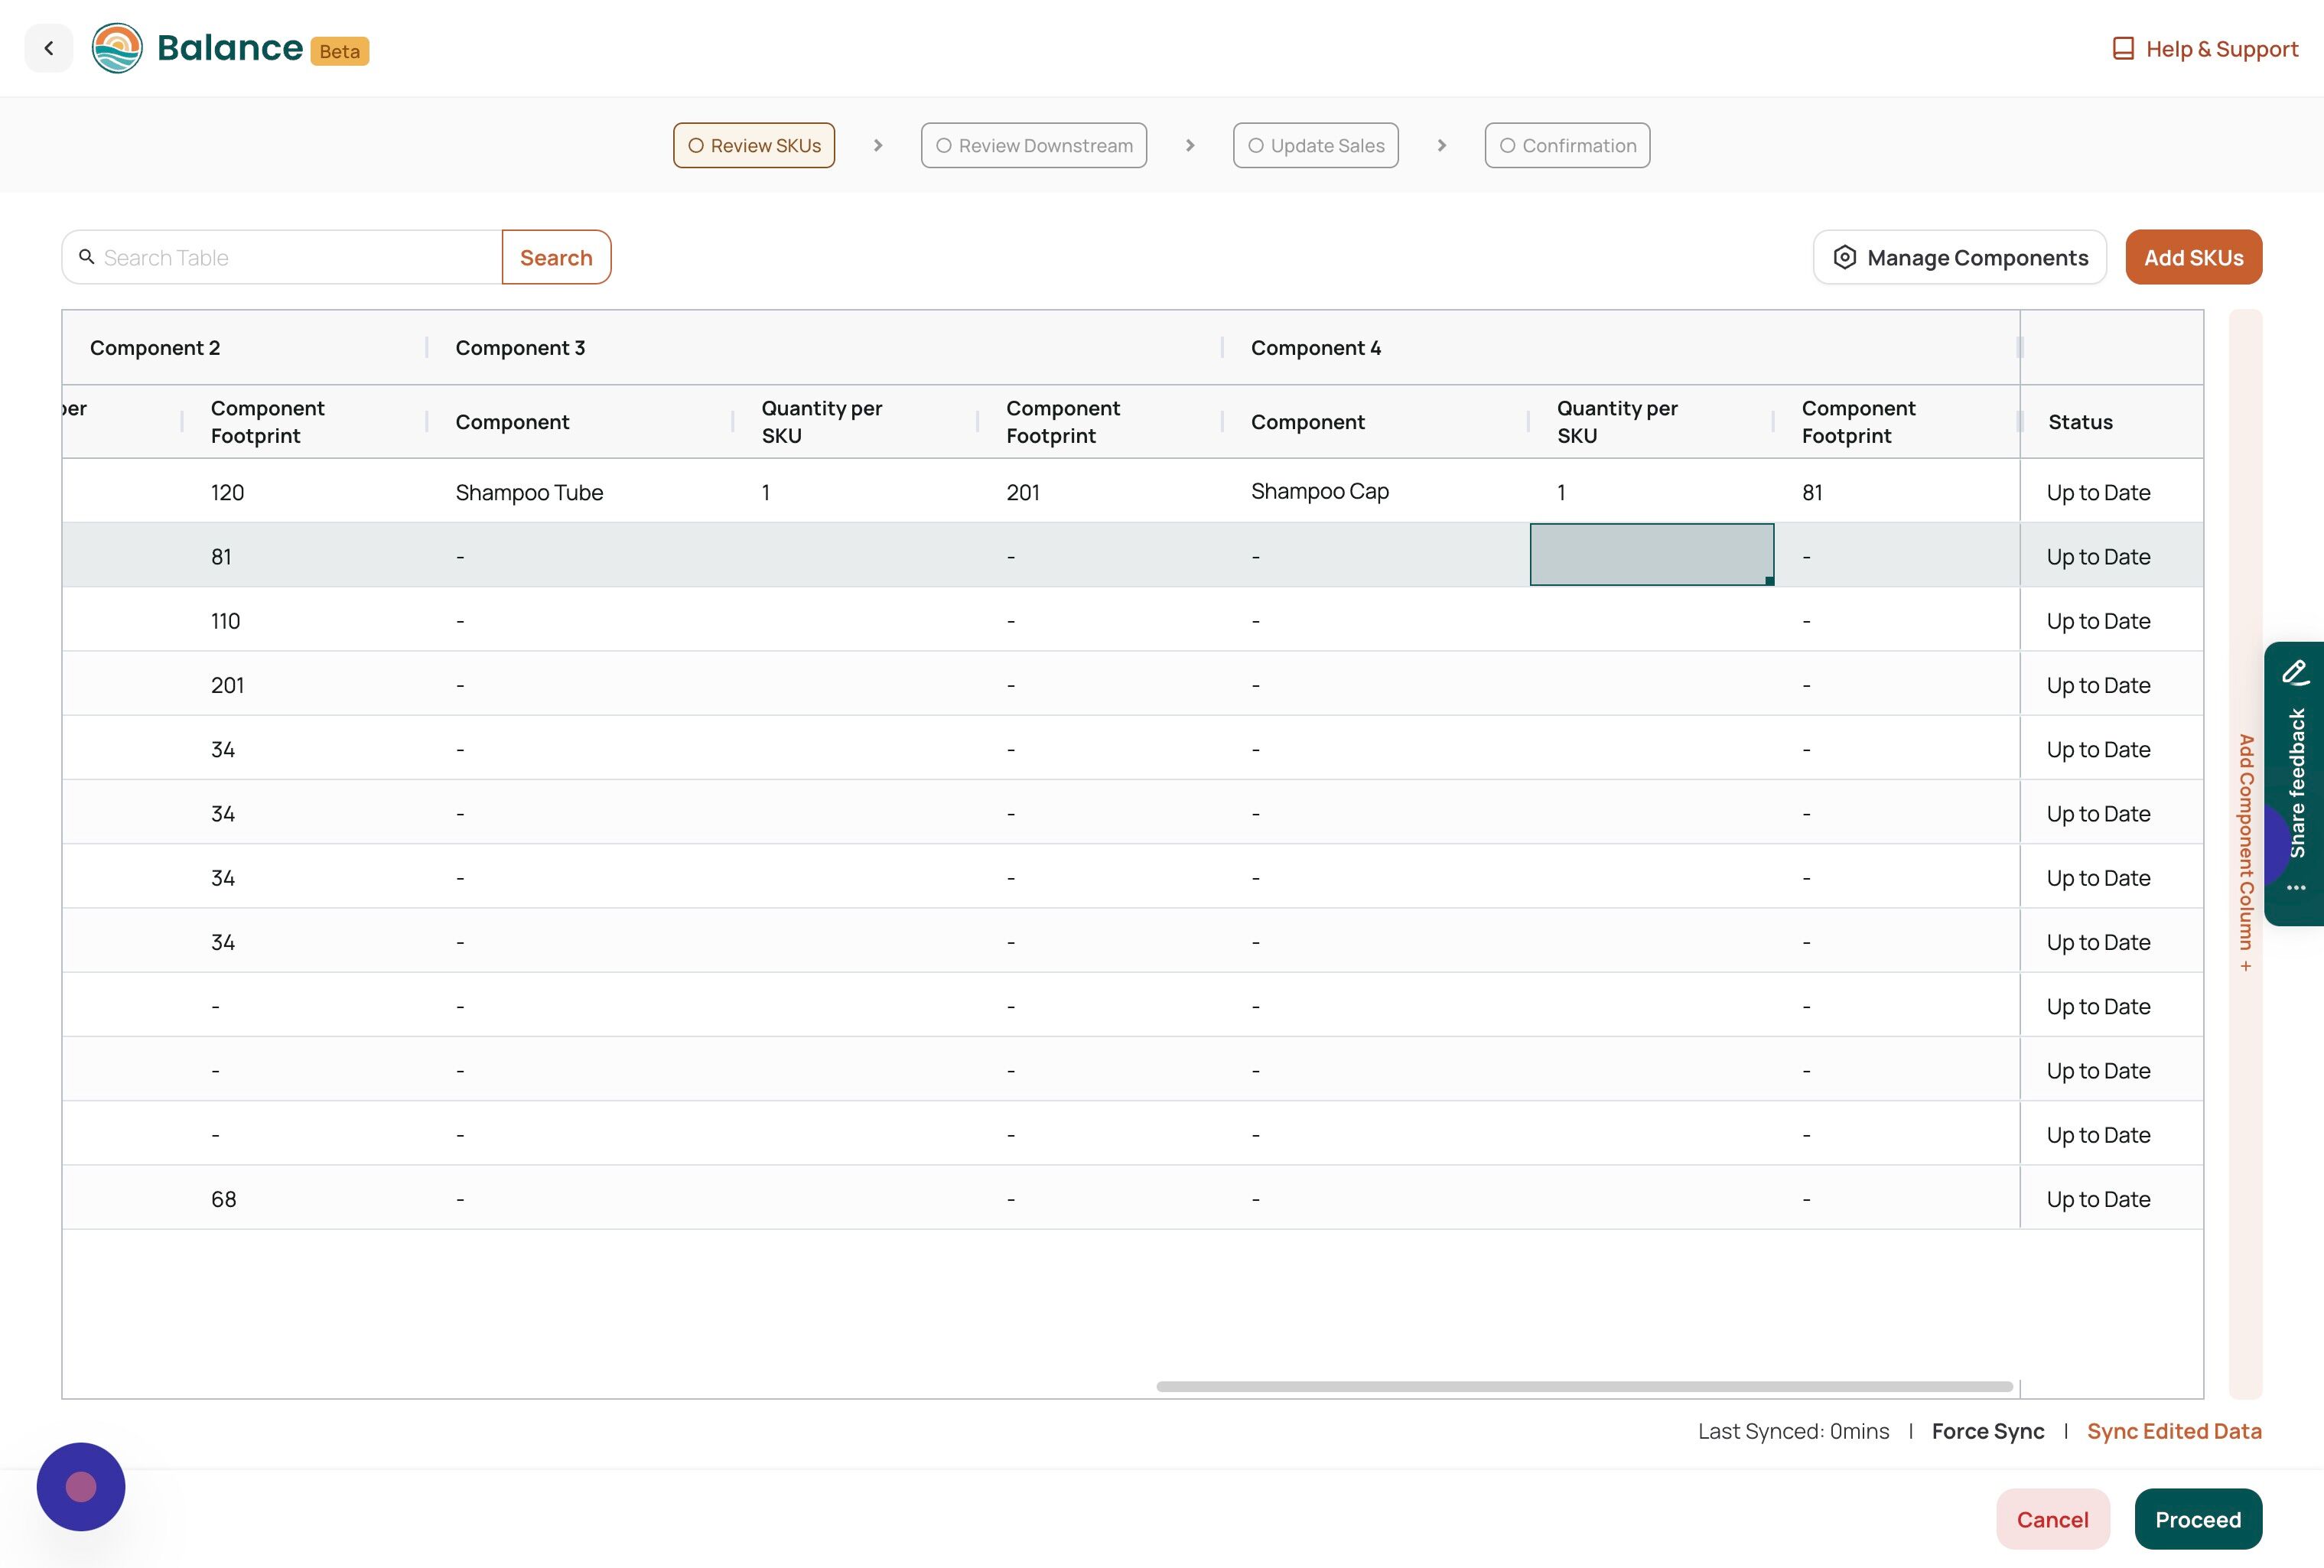Click the Manage Components hexagon icon
Image resolution: width=2324 pixels, height=1568 pixels.
(x=1845, y=257)
